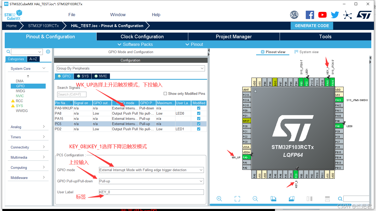Click the green PA13 pin on the chip
Viewport: 376px width, 211px height.
point(339,100)
